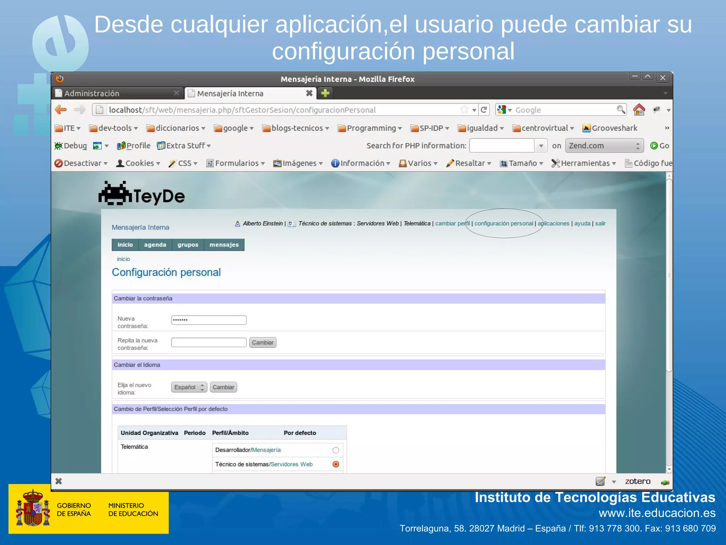Click the cambiar perfil link
The image size is (726, 545).
452,224
